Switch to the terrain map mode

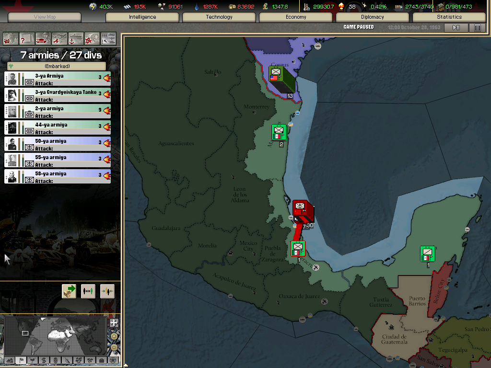[x=9, y=360]
